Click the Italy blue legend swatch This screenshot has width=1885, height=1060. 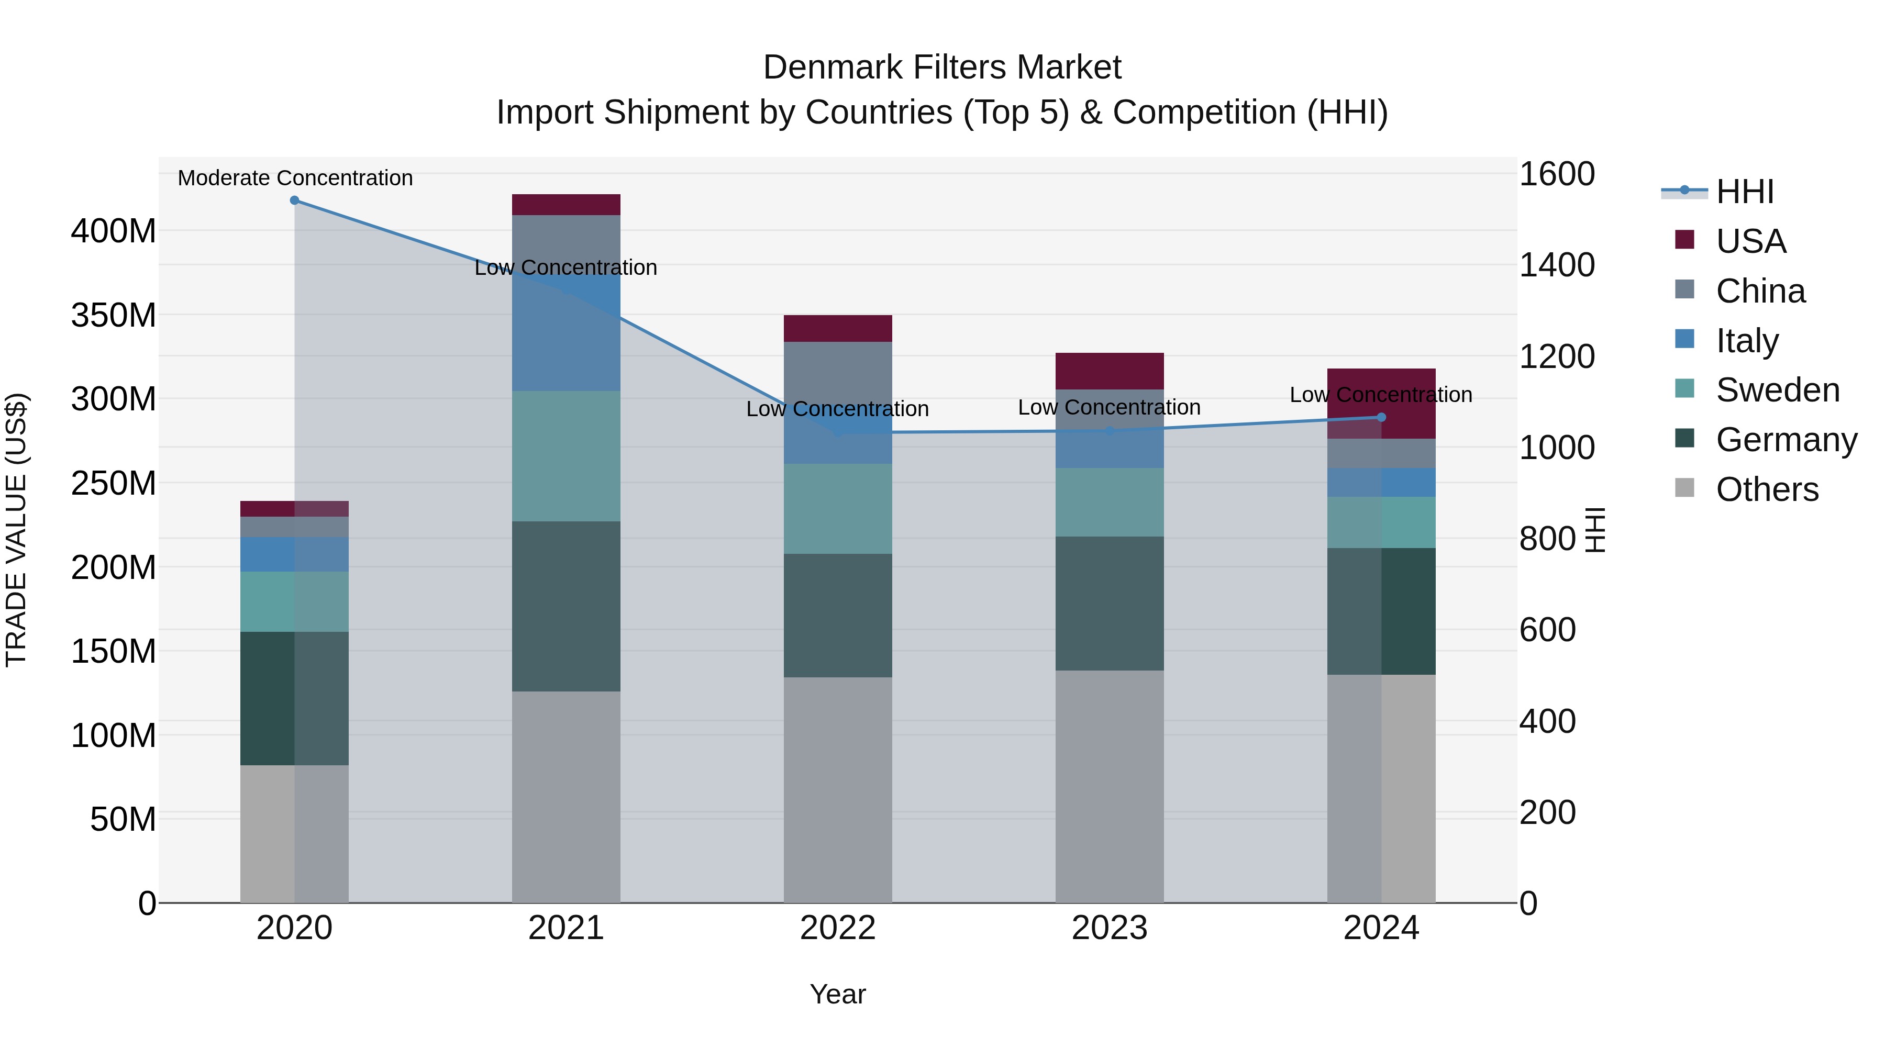(x=1684, y=339)
